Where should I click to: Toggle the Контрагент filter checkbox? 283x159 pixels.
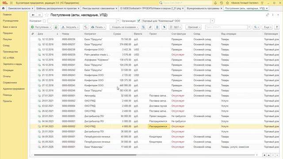(44, 21)
